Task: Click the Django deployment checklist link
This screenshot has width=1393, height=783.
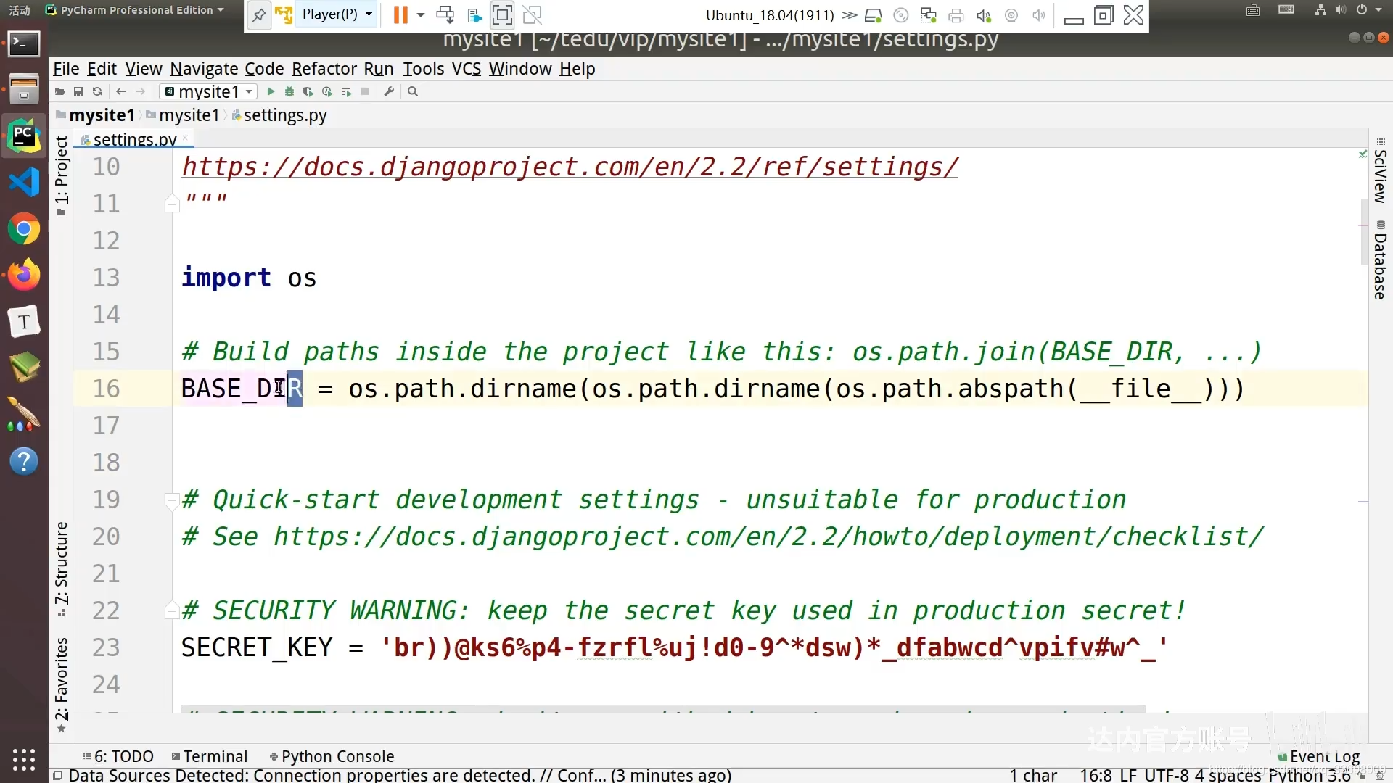Action: 768,537
